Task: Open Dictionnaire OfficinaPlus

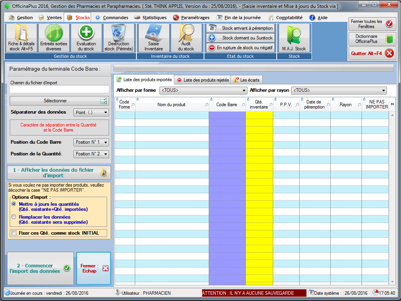Action: [x=372, y=39]
